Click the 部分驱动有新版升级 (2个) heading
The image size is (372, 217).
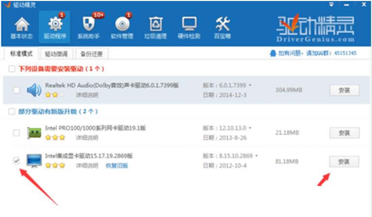pyautogui.click(x=58, y=111)
